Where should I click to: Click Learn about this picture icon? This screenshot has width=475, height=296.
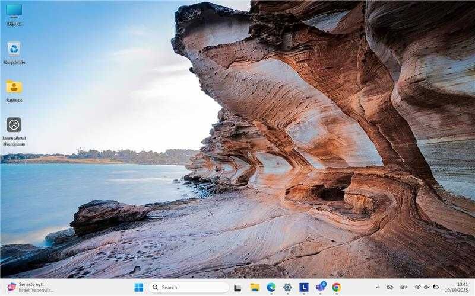pyautogui.click(x=14, y=131)
